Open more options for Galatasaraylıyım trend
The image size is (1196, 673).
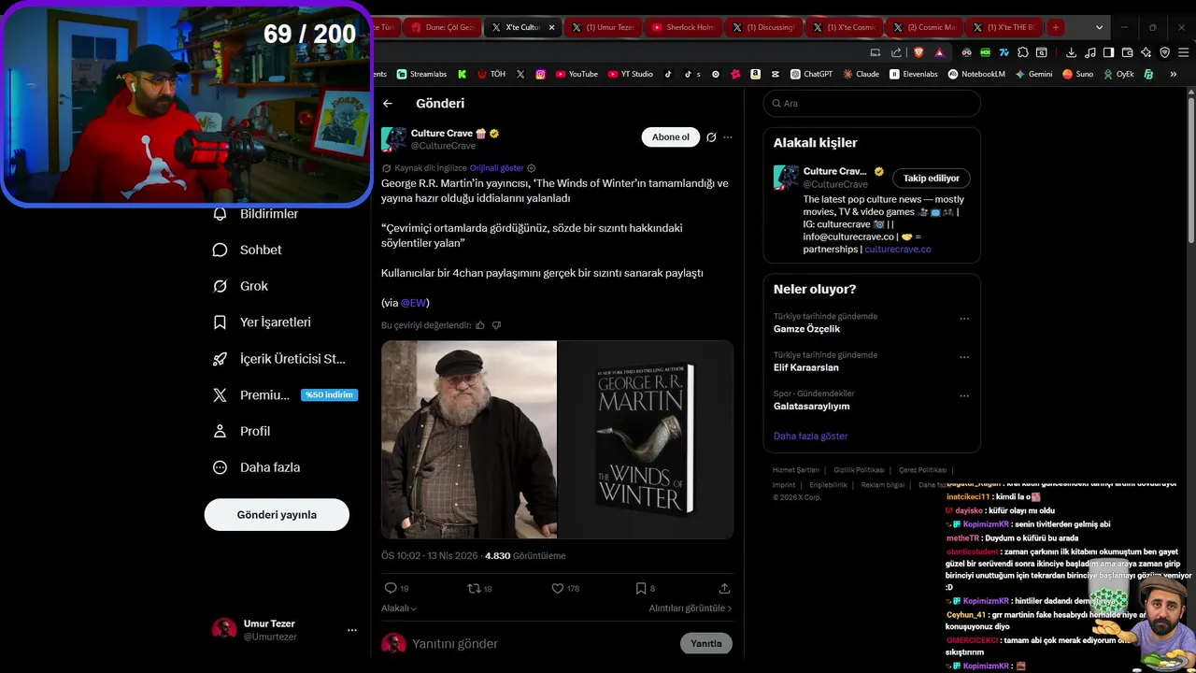pos(964,395)
